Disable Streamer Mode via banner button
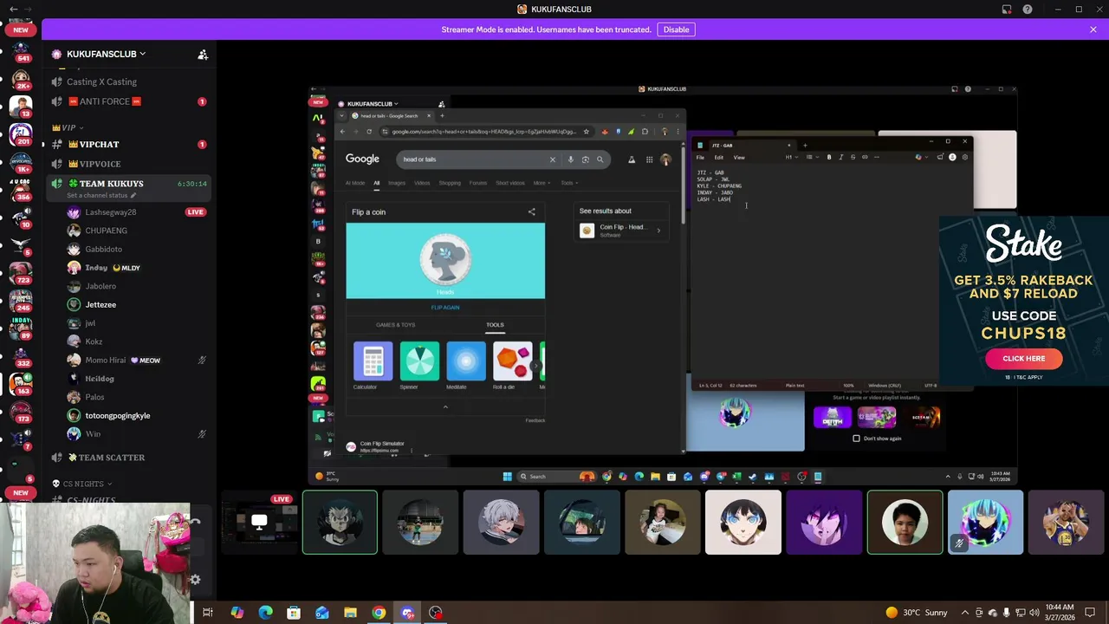Viewport: 1109px width, 624px height. pos(676,29)
